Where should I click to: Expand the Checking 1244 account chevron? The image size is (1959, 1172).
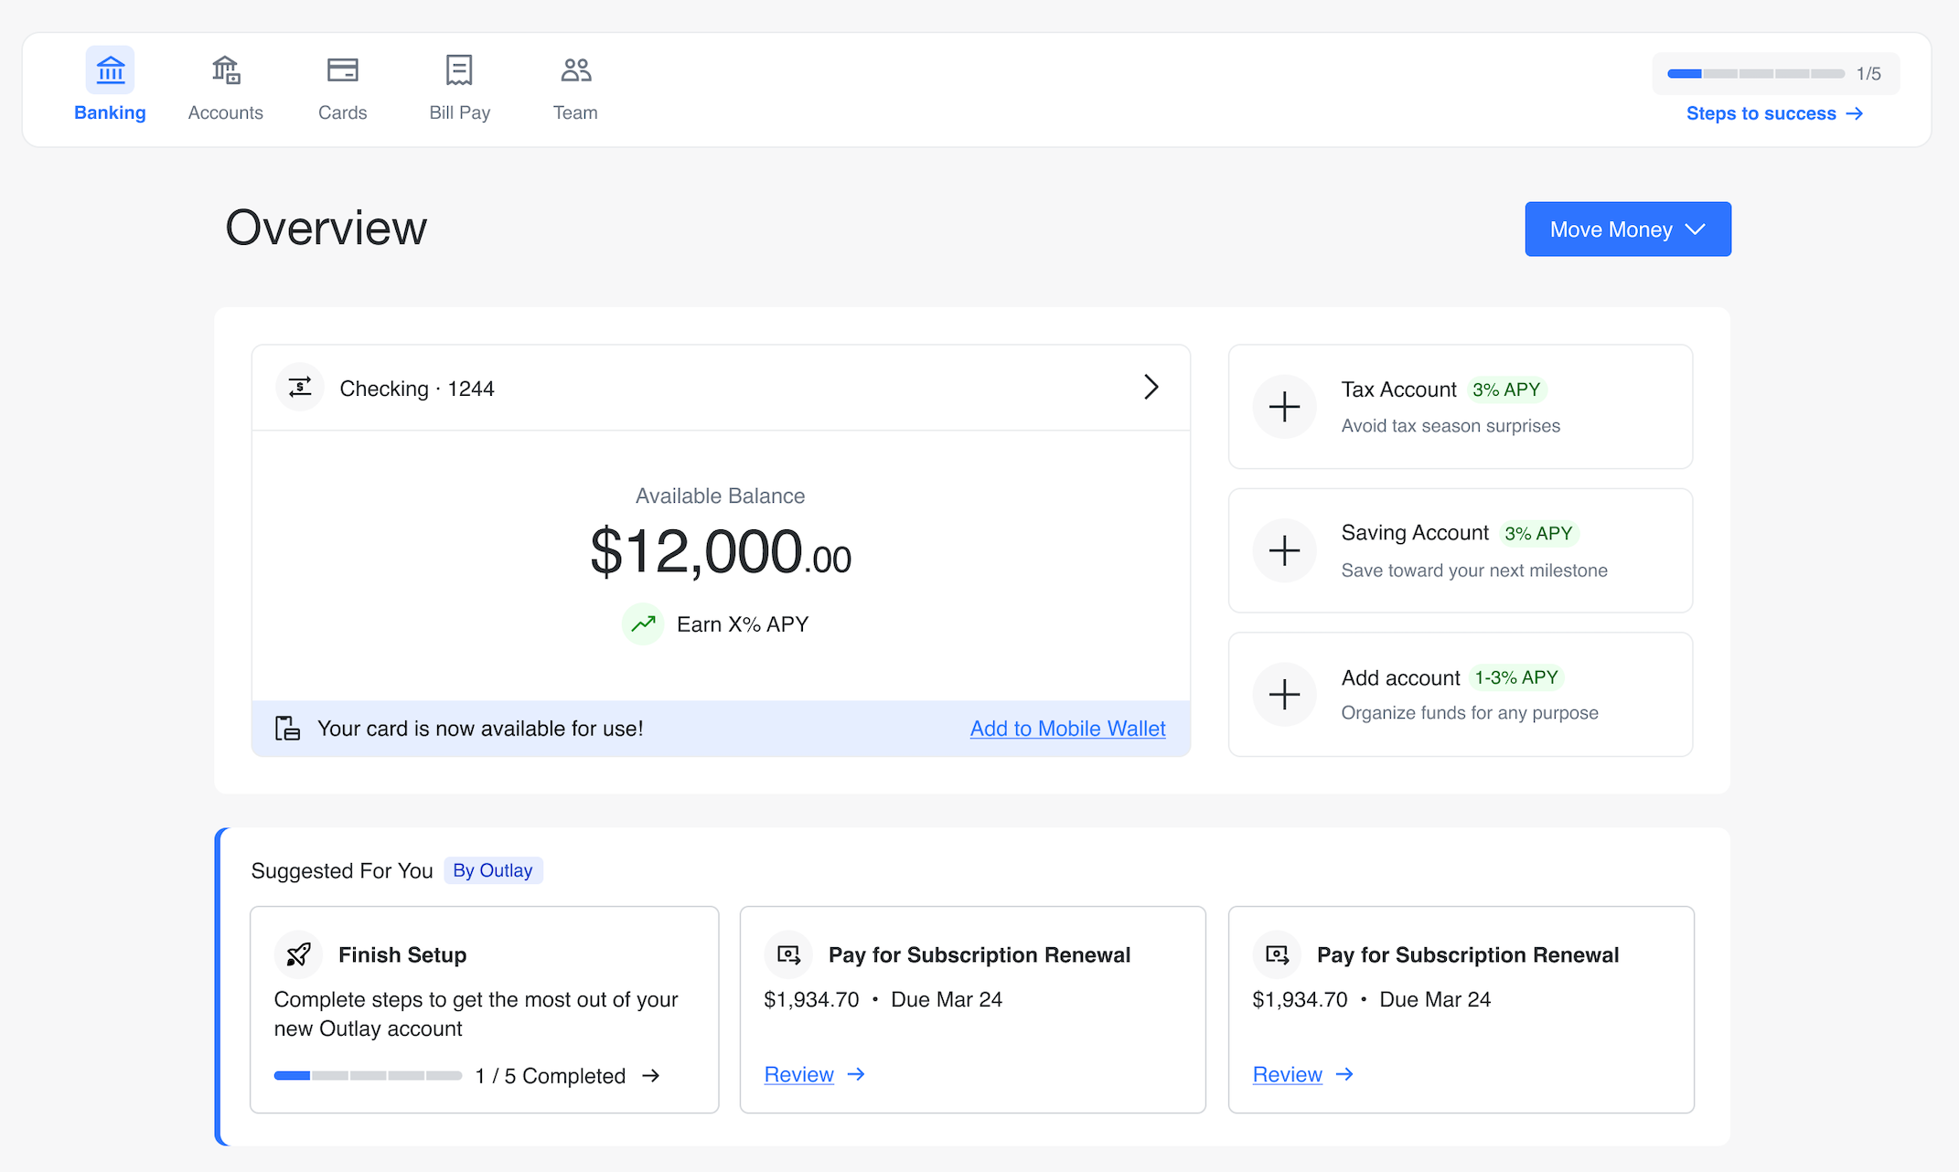[1151, 388]
